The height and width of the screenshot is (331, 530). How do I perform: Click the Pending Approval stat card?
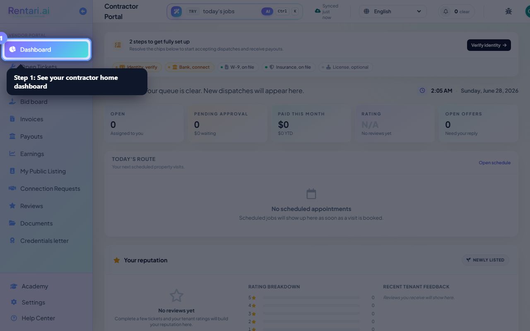pos(227,123)
